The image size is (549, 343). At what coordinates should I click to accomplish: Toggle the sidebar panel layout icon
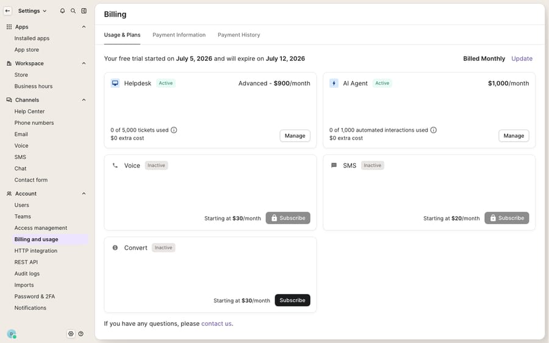(x=84, y=11)
